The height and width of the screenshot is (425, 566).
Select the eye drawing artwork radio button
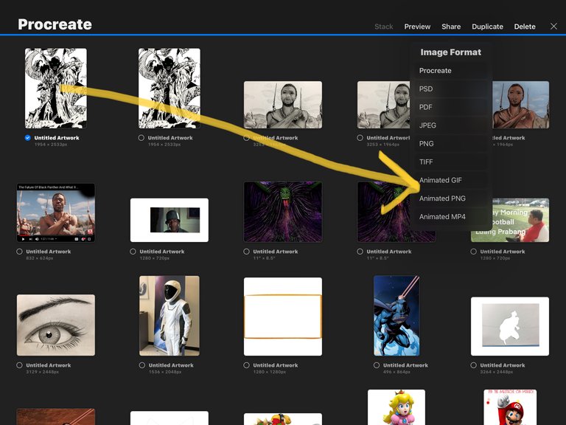coord(19,365)
